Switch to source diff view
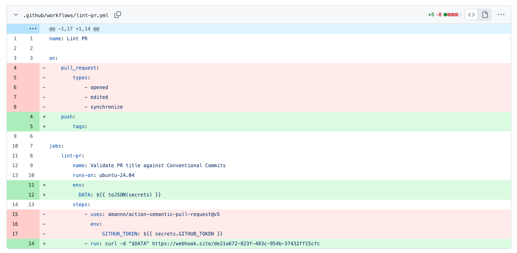517x253 pixels. 471,15
